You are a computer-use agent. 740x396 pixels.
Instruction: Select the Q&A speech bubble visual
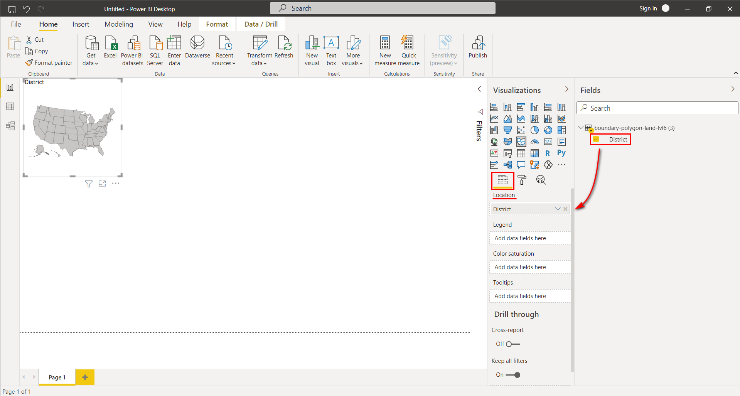point(521,165)
